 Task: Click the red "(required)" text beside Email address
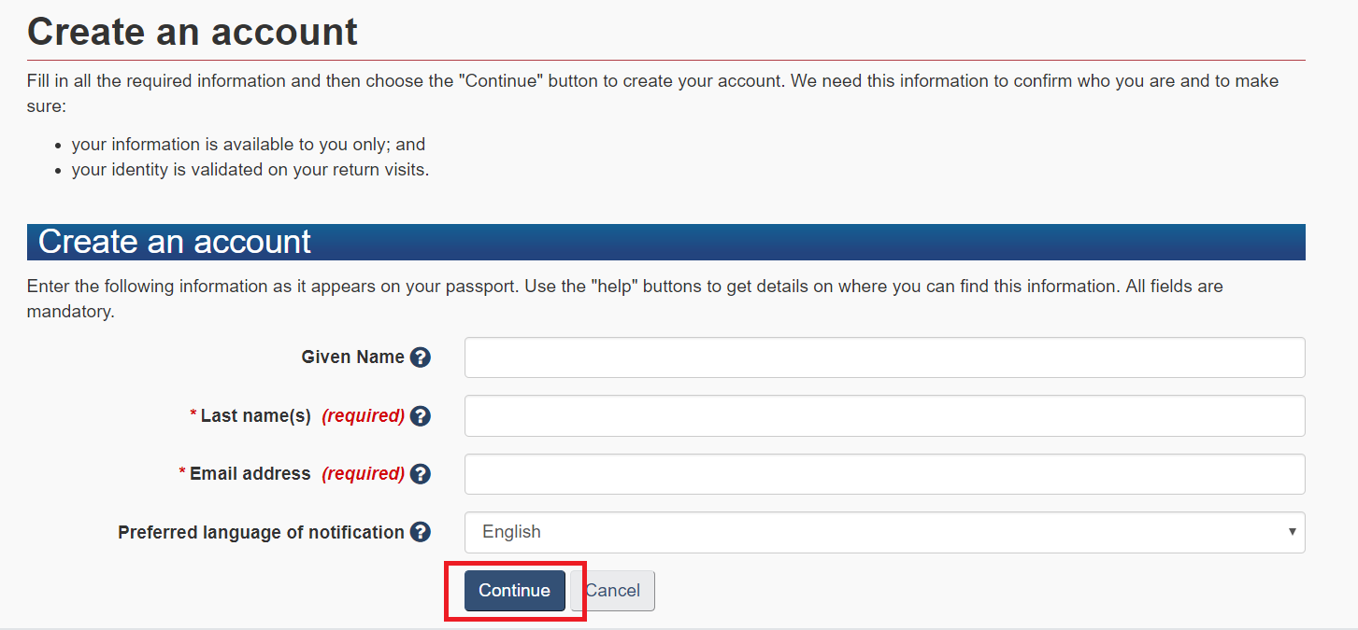[x=363, y=474]
